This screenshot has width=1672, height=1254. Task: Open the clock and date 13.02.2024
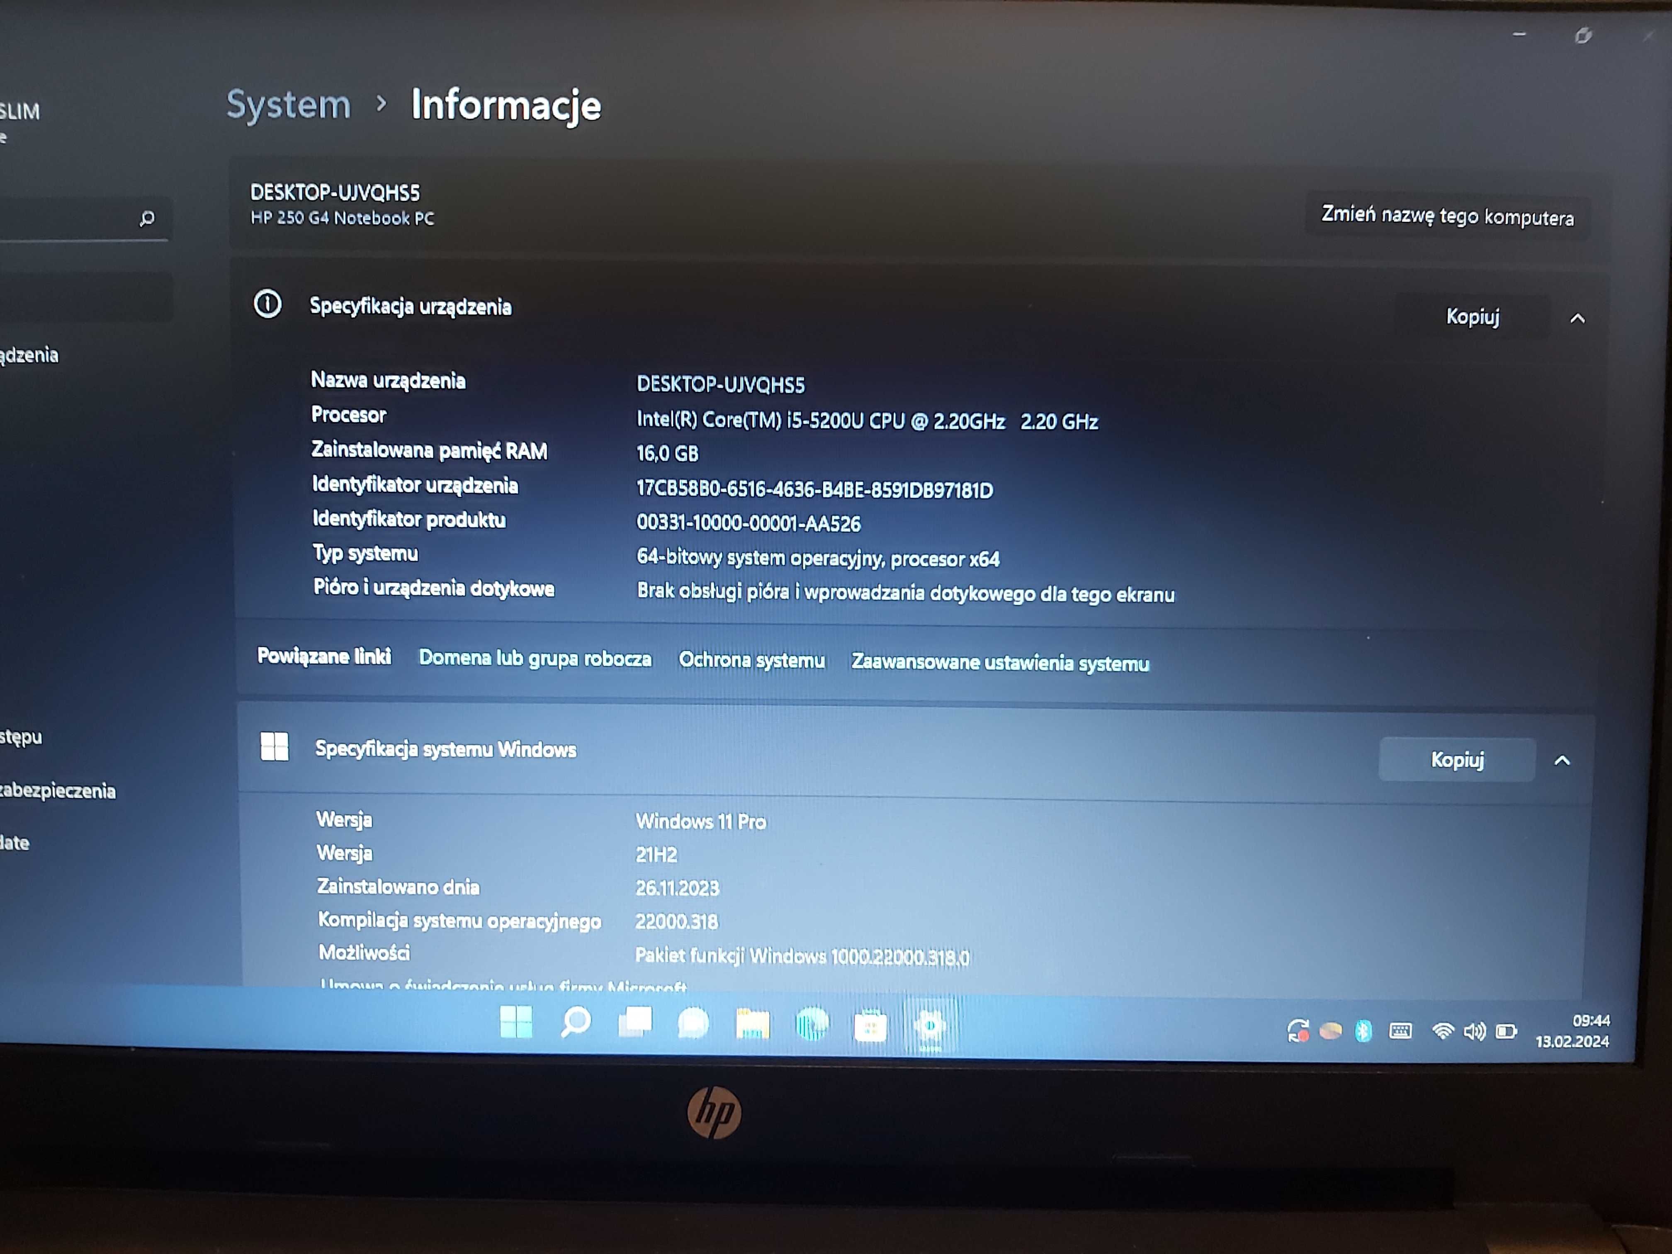(1572, 1031)
